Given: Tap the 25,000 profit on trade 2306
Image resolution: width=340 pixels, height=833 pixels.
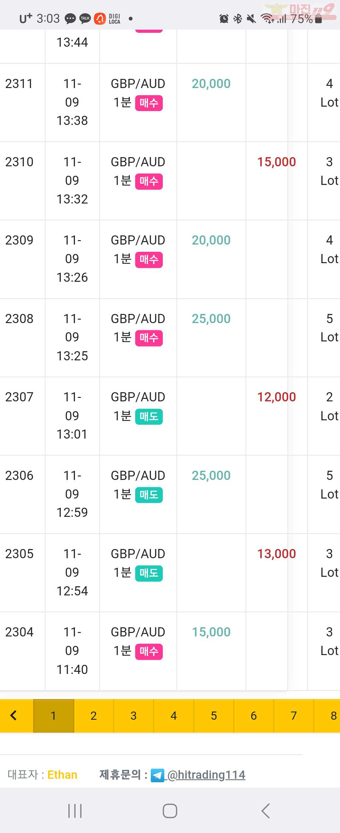Looking at the screenshot, I should [211, 476].
